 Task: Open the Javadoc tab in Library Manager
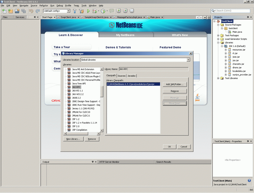(132, 76)
